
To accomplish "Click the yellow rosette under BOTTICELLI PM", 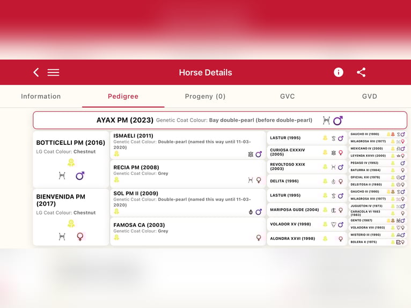I will tap(71, 163).
